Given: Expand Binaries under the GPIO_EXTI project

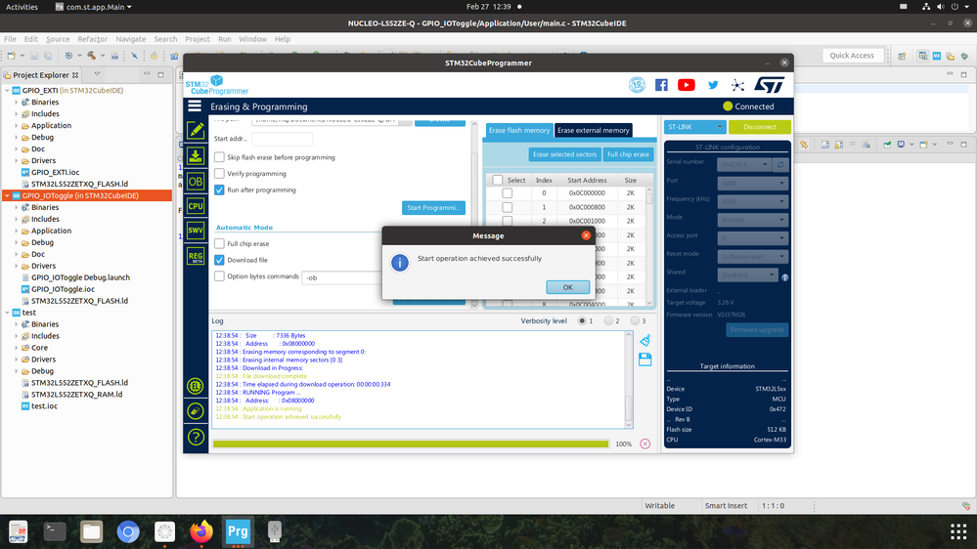Looking at the screenshot, I should tap(17, 102).
